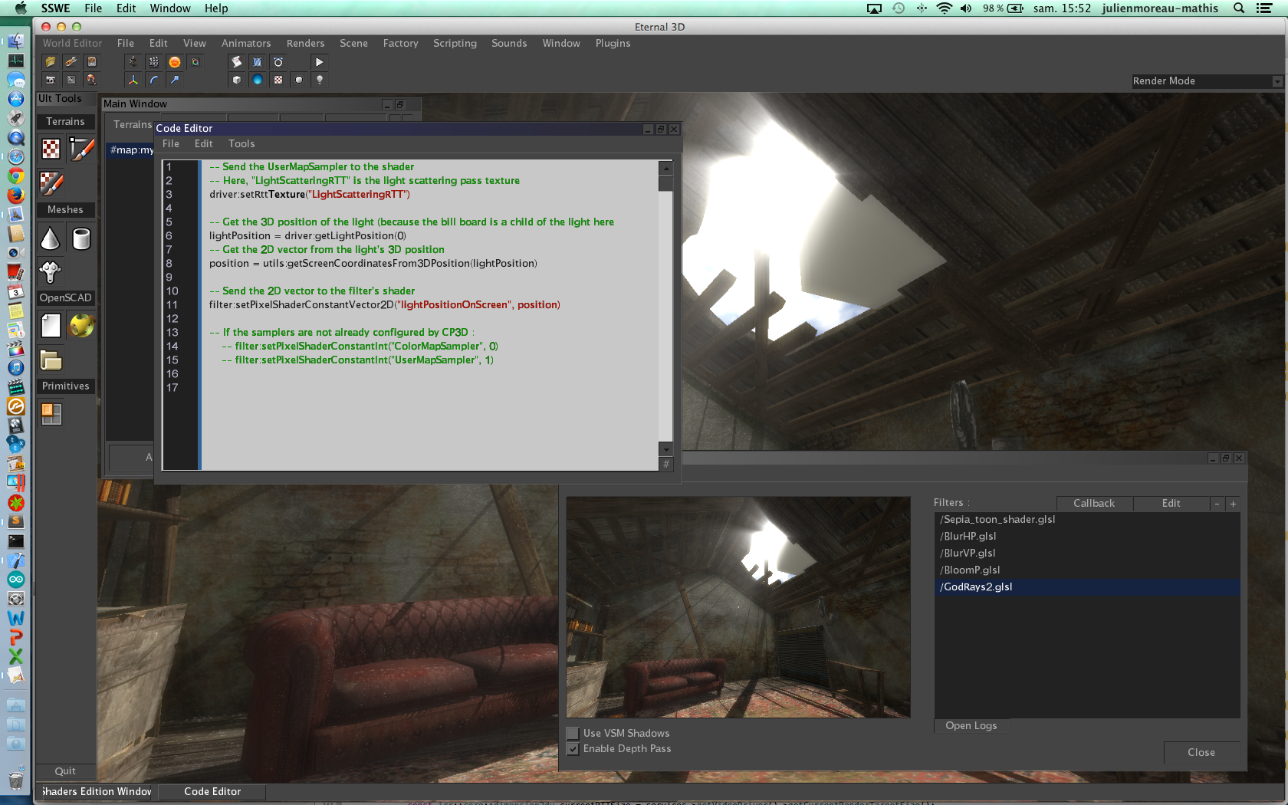Click the Code Editor scrollbar down arrow

666,449
